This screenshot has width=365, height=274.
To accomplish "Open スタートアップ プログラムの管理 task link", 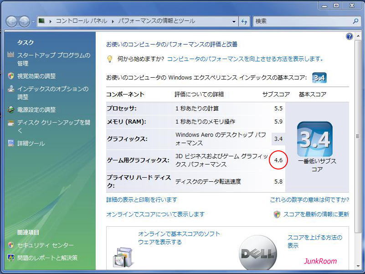I will [x=54, y=59].
